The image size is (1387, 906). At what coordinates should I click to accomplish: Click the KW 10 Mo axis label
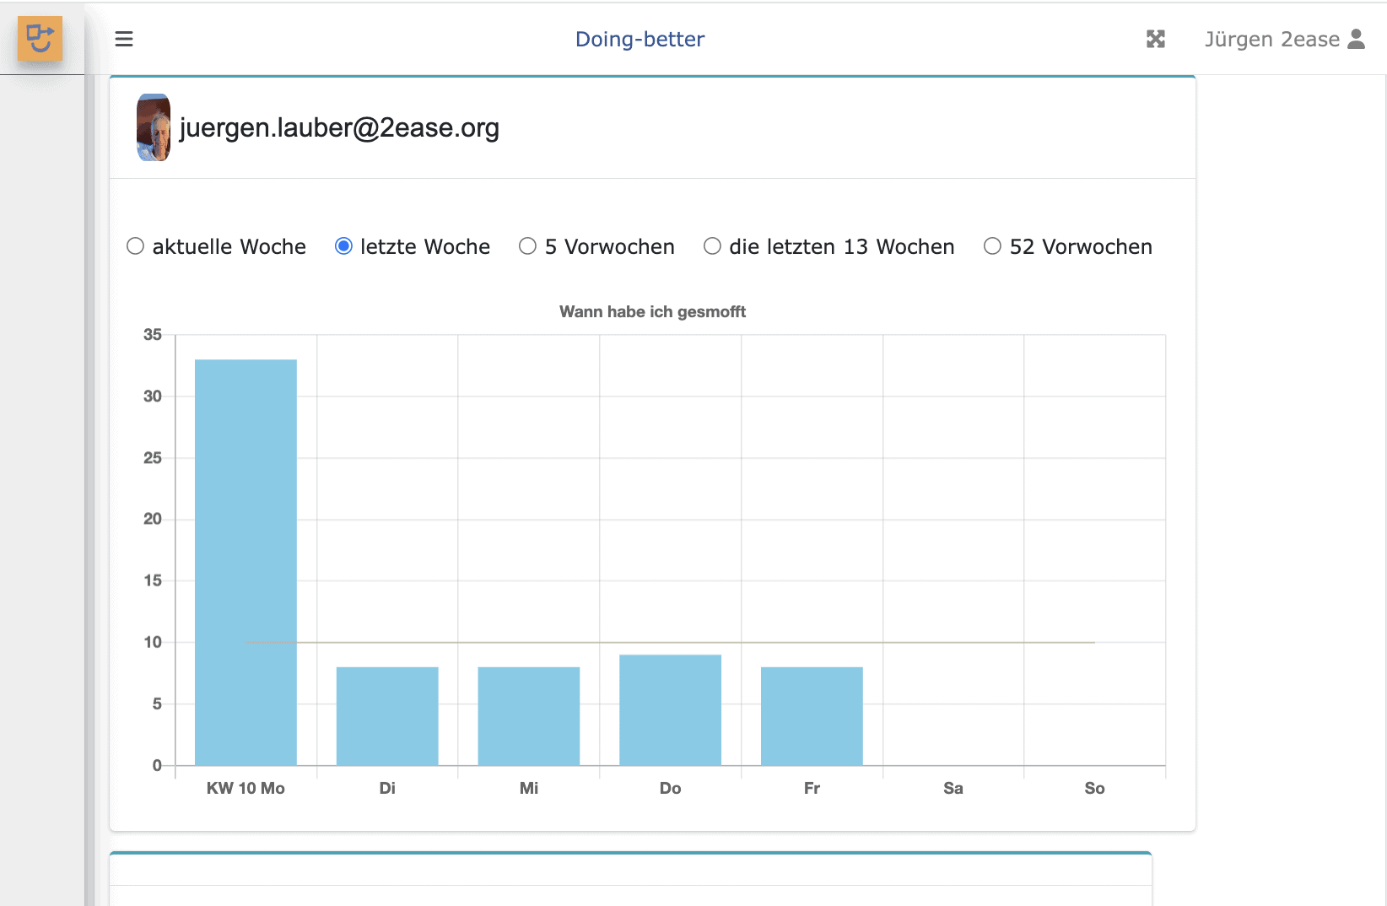[246, 788]
